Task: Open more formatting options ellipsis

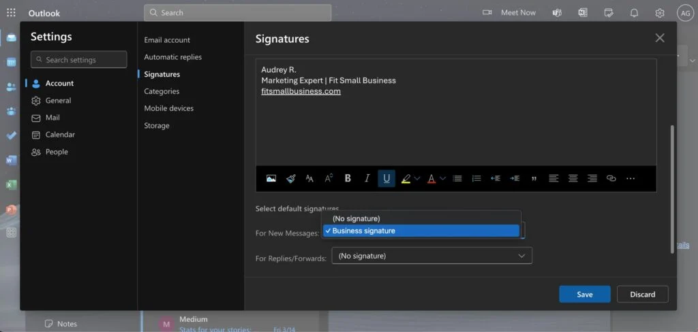Action: click(x=631, y=179)
